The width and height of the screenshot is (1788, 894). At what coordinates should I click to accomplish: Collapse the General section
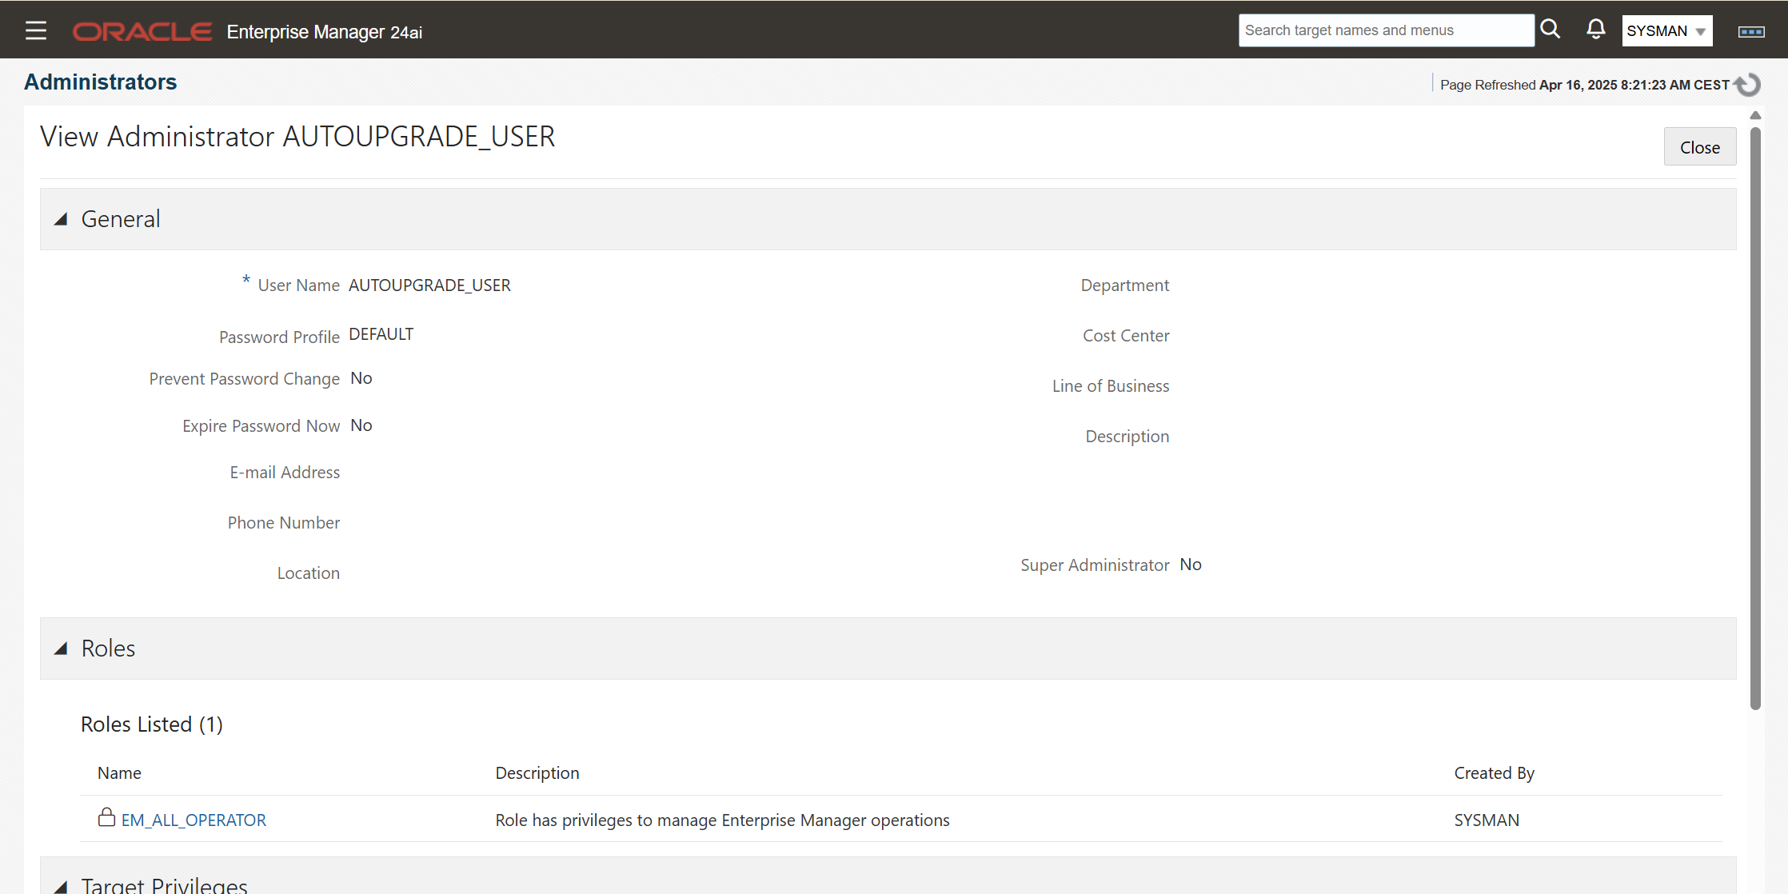60,218
